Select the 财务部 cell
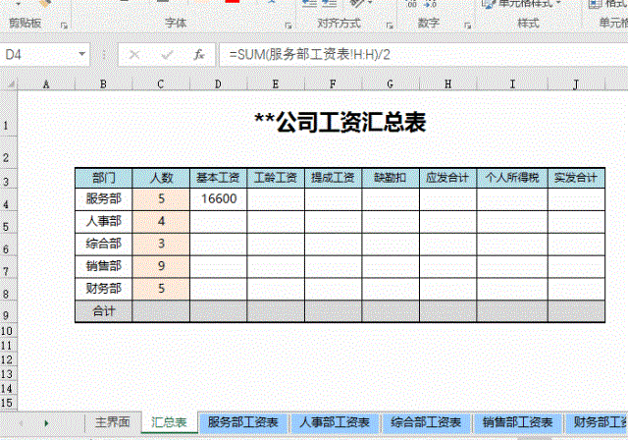Screen dimensions: 628x440 point(103,289)
